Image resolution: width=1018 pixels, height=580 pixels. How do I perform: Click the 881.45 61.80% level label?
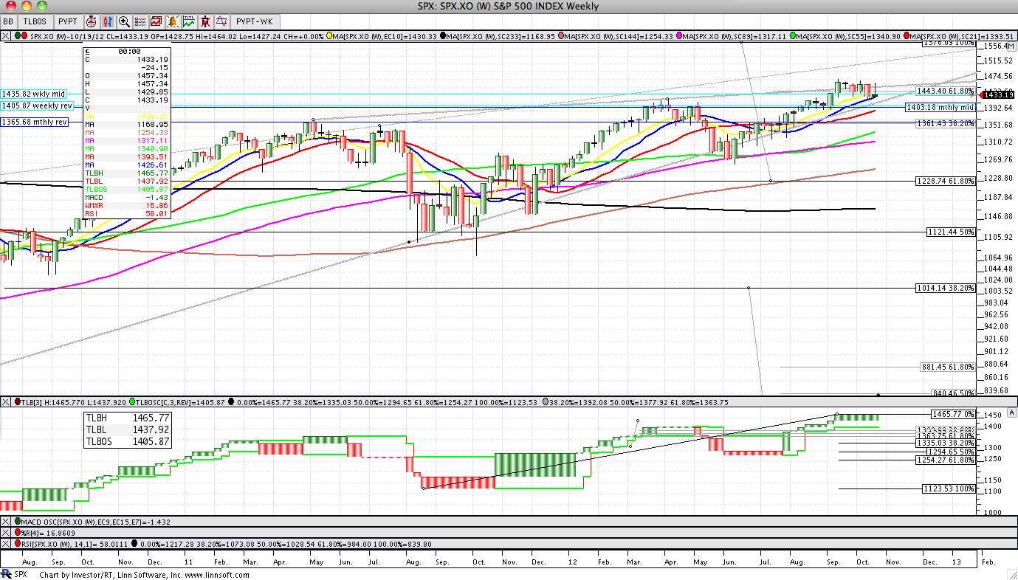tap(949, 367)
